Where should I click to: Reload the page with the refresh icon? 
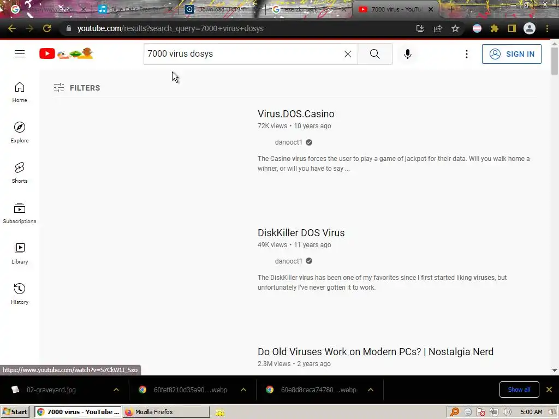point(47,28)
